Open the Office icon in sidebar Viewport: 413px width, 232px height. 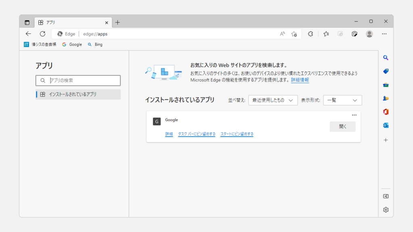[x=386, y=112]
